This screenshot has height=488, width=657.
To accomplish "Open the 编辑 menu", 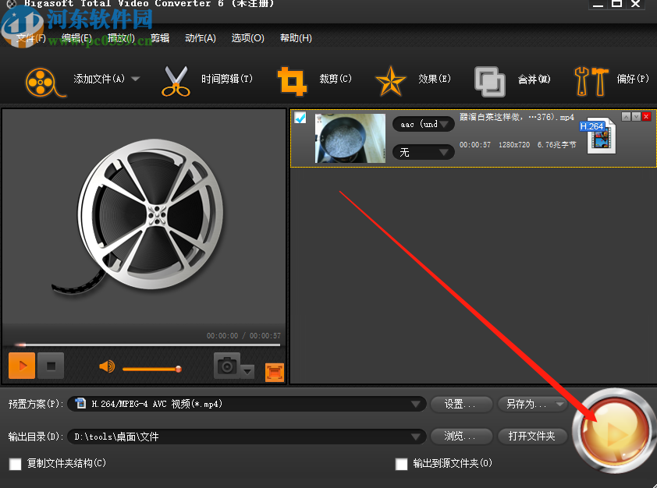I will 75,37.
